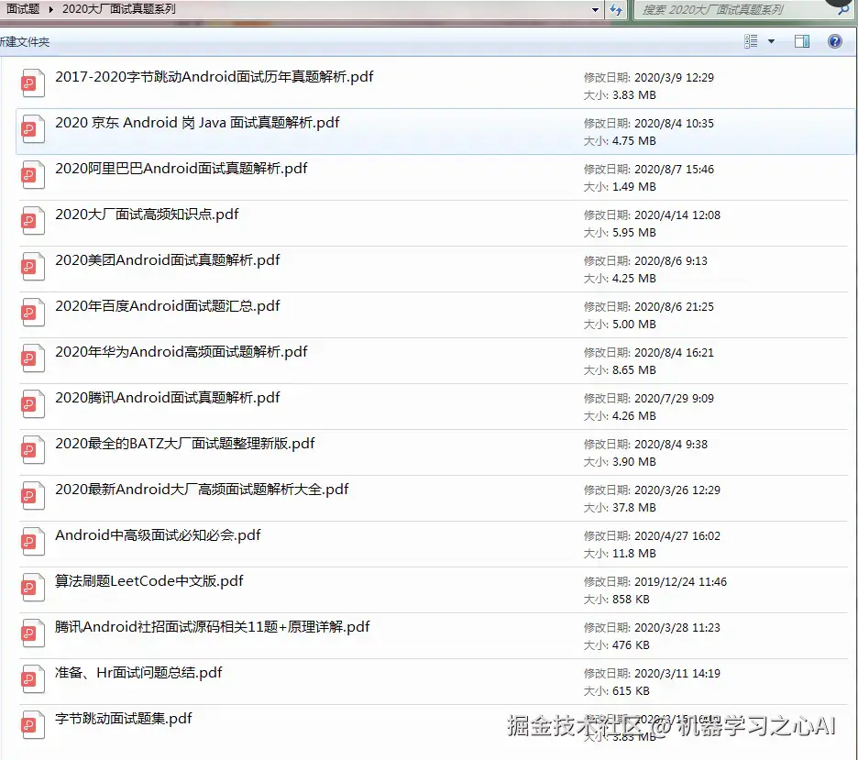The width and height of the screenshot is (858, 760).
Task: Select file name 2020年百度Android面试题汇总.pdf
Action: click(168, 306)
